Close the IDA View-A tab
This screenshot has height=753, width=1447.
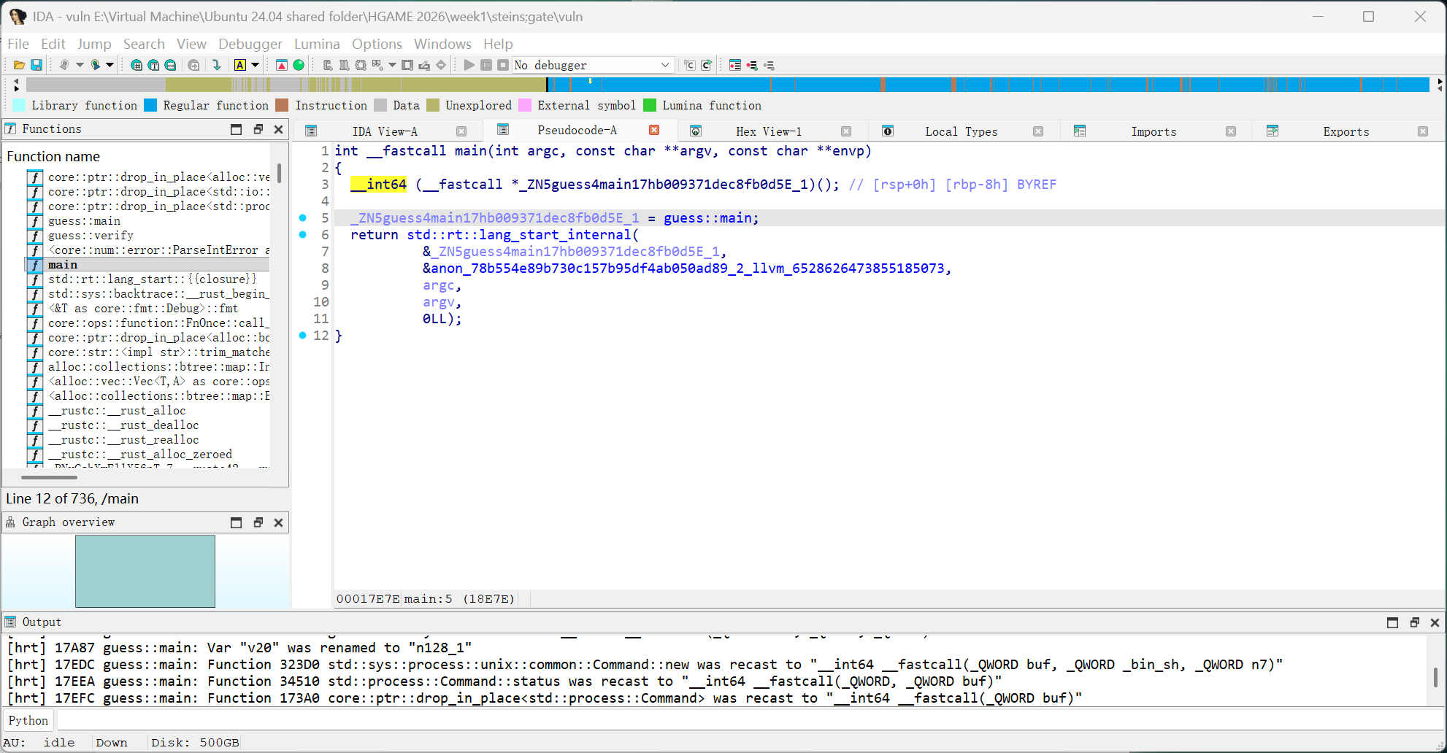coord(461,131)
